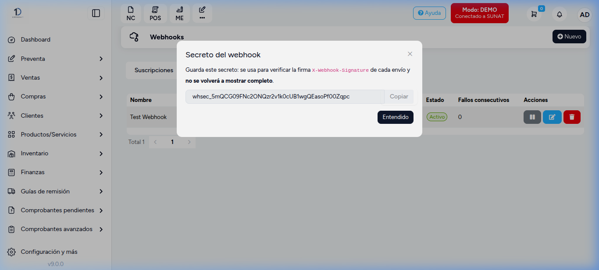This screenshot has width=599, height=270.
Task: Click the Fallos consecutivos column header
Action: [484, 100]
